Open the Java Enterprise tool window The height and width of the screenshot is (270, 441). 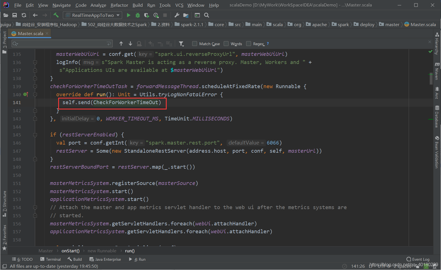105,259
